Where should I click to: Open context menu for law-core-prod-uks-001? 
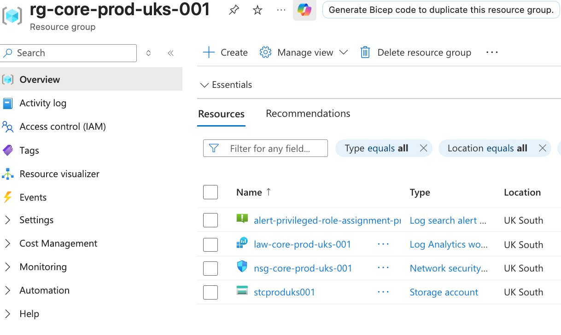383,244
